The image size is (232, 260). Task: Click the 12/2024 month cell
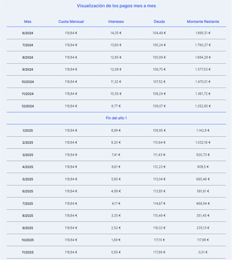click(28, 106)
